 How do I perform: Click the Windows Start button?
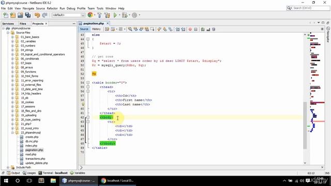click(6, 181)
